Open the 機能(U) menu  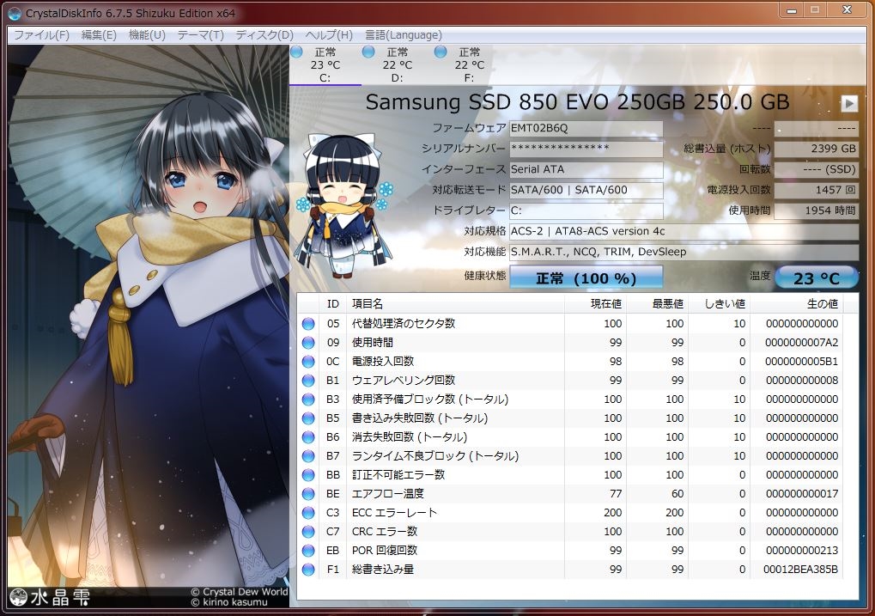pos(147,34)
